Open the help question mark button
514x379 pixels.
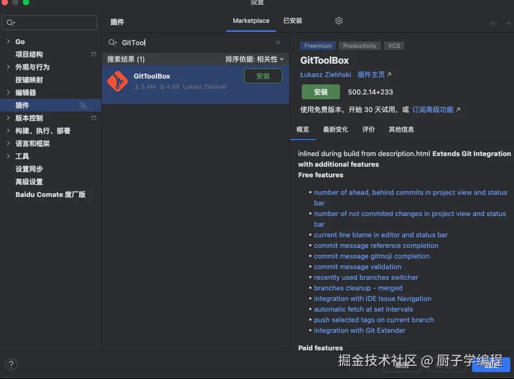[11, 365]
